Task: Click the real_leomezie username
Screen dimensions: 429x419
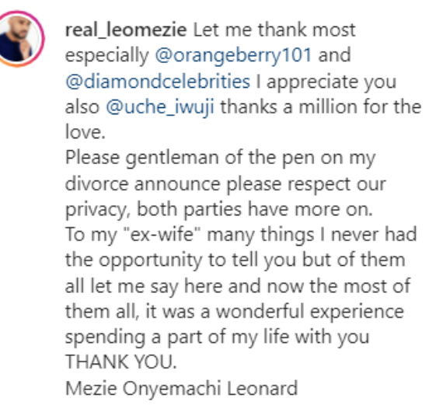Action: click(x=126, y=30)
